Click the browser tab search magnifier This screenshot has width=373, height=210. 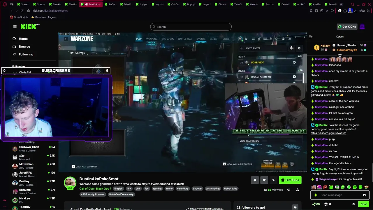click(352, 4)
